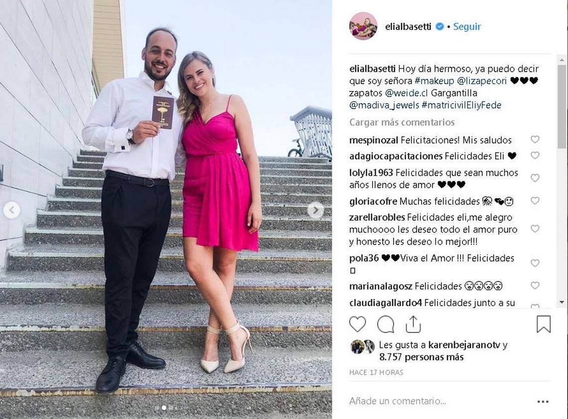Like the mespinozal comment
Image resolution: width=568 pixels, height=419 pixels.
tap(535, 140)
